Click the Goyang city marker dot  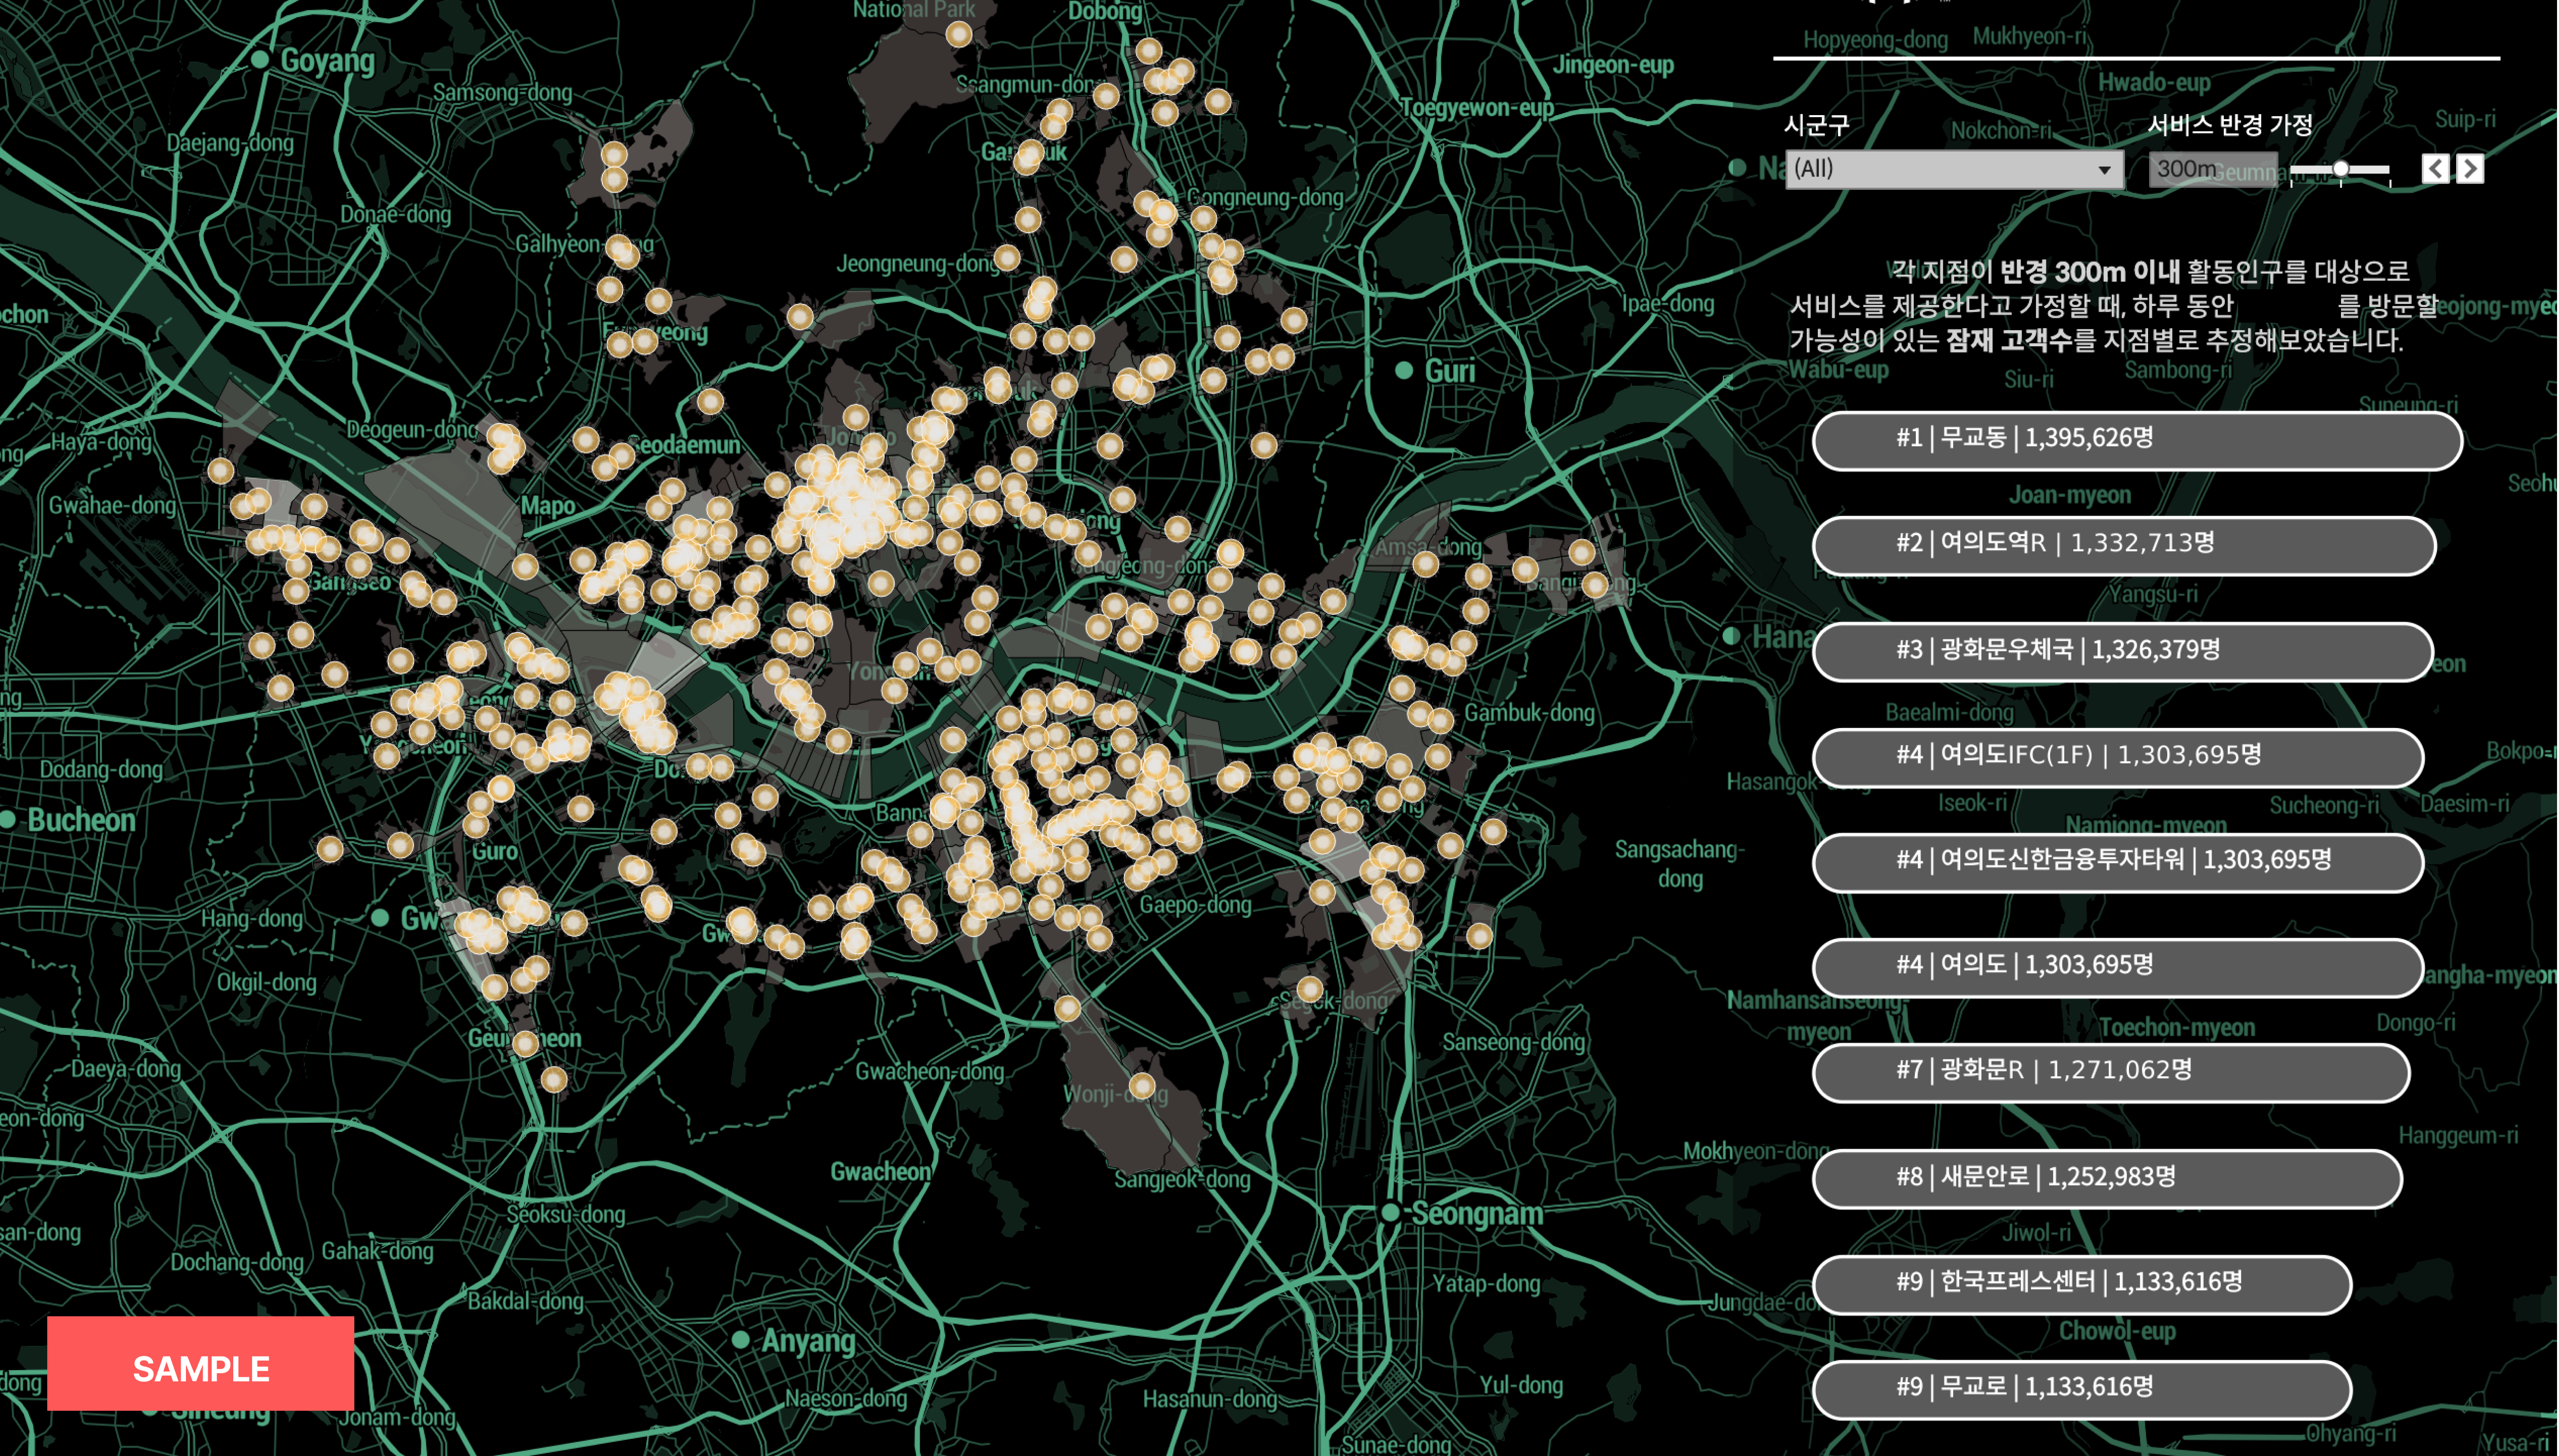coord(260,60)
